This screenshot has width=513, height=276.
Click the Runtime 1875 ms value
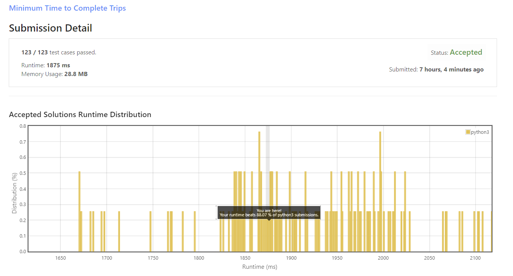(58, 65)
